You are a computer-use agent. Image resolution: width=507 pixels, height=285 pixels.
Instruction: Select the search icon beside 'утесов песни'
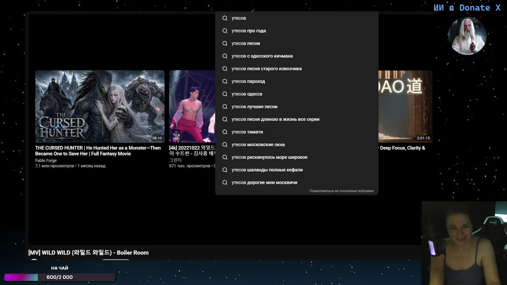225,44
